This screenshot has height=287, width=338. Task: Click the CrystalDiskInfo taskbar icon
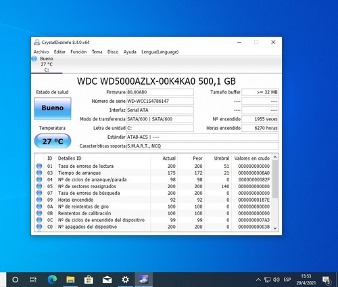pos(143,280)
